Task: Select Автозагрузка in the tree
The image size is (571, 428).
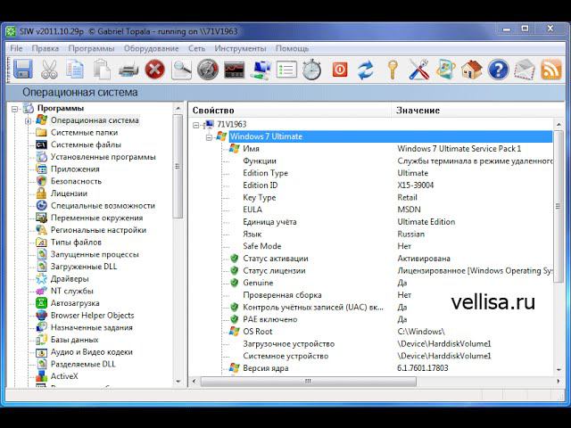Action: click(x=75, y=303)
